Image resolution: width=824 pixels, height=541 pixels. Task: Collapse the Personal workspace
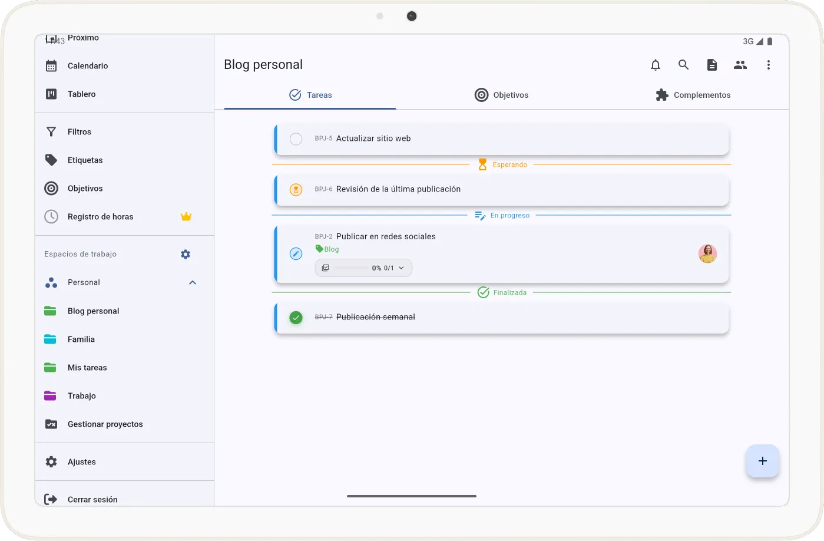click(x=193, y=282)
